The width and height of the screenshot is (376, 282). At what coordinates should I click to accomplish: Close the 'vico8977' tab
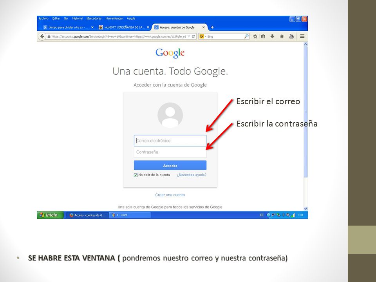point(148,27)
